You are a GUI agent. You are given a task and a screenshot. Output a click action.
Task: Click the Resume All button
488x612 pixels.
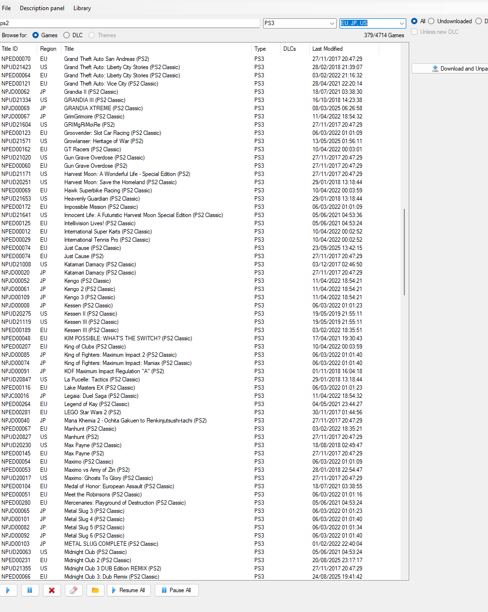pos(129,590)
